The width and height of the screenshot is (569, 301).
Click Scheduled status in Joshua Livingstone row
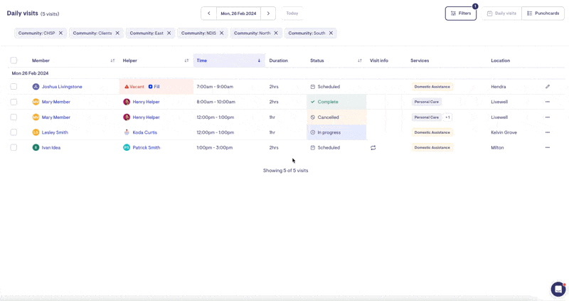click(x=325, y=87)
